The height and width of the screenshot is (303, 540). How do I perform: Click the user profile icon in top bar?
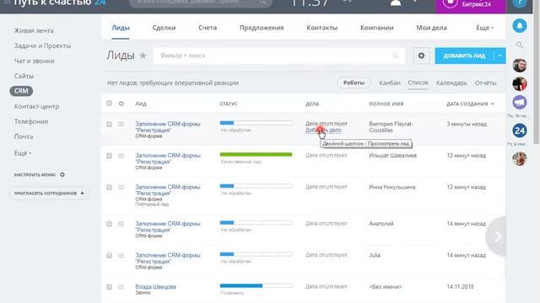396,3
